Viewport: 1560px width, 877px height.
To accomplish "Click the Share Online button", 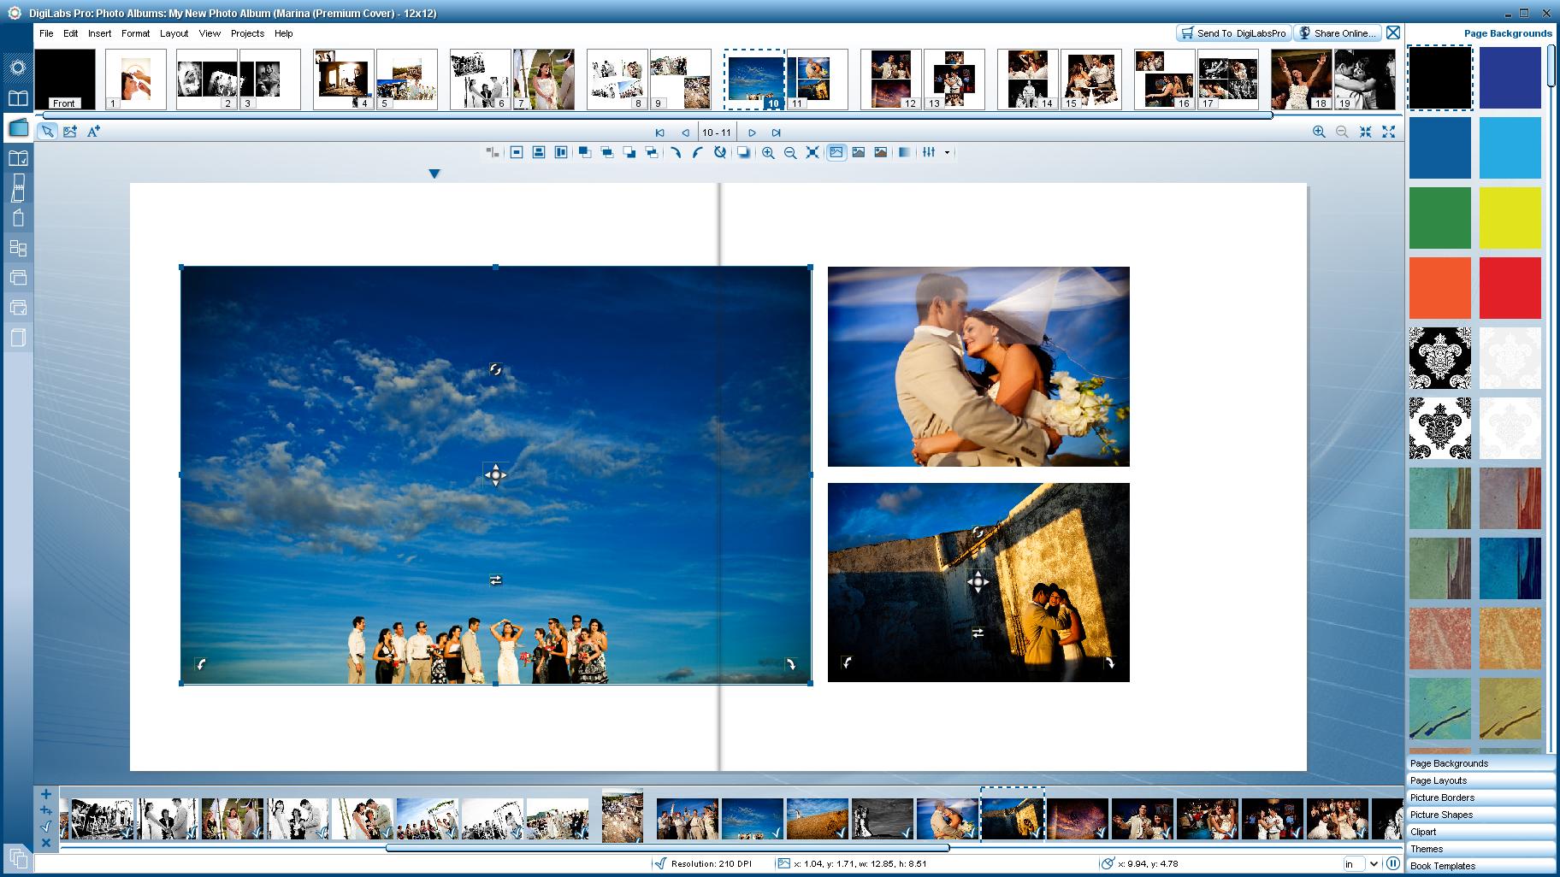I will [1337, 32].
